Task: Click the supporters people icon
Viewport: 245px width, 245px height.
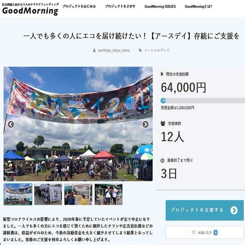Action: pos(163,123)
